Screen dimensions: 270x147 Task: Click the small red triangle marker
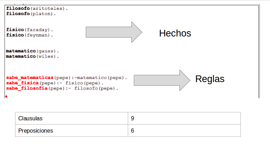(6, 96)
